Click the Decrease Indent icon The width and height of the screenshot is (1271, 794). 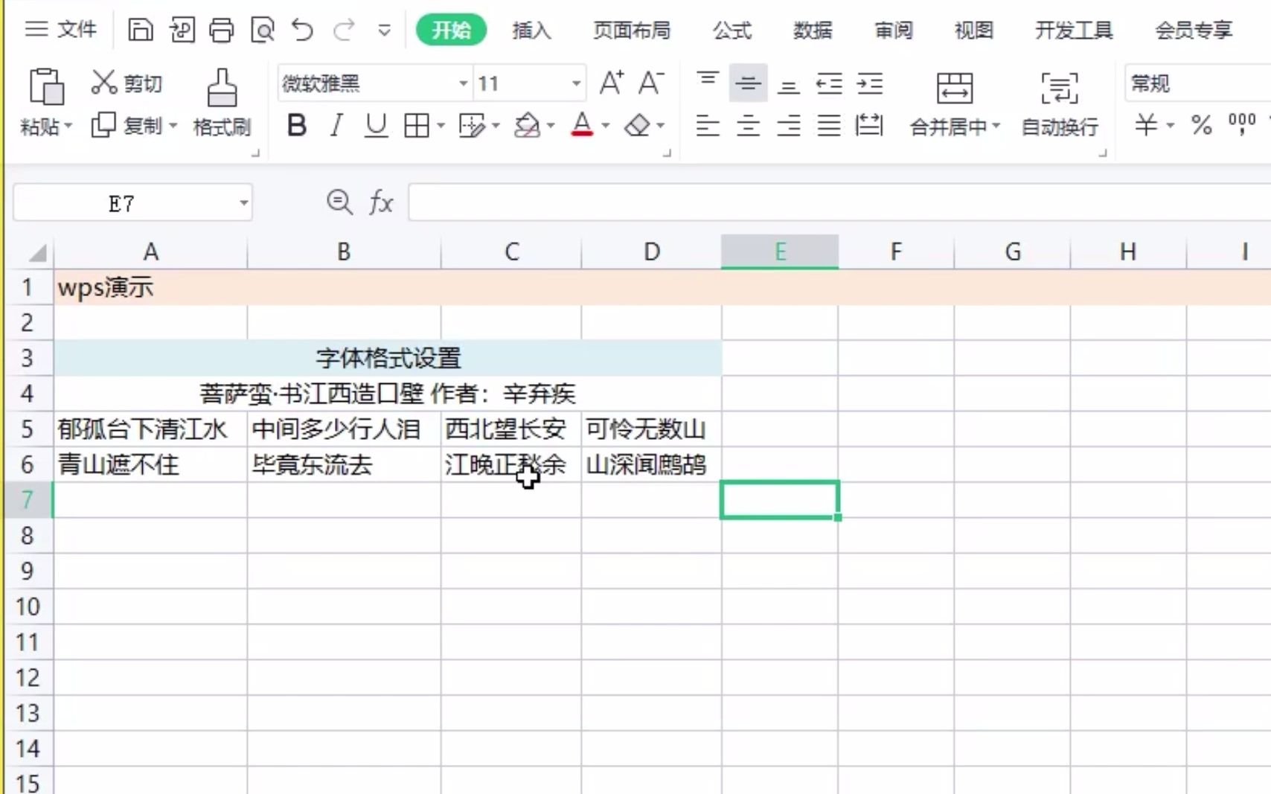pos(829,83)
